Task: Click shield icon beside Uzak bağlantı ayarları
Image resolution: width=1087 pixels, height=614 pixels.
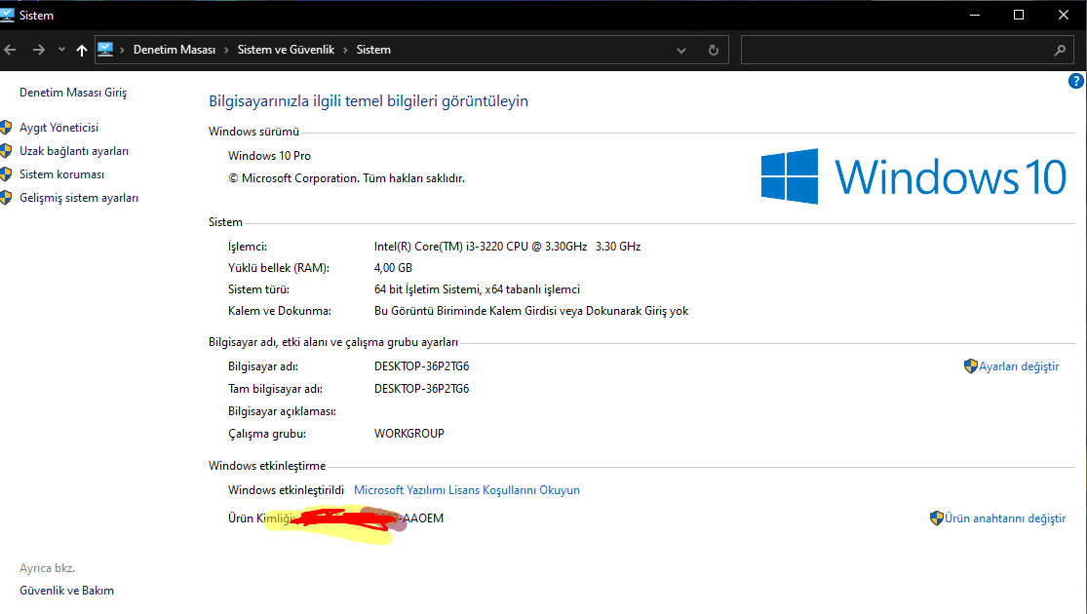Action: click(x=6, y=151)
